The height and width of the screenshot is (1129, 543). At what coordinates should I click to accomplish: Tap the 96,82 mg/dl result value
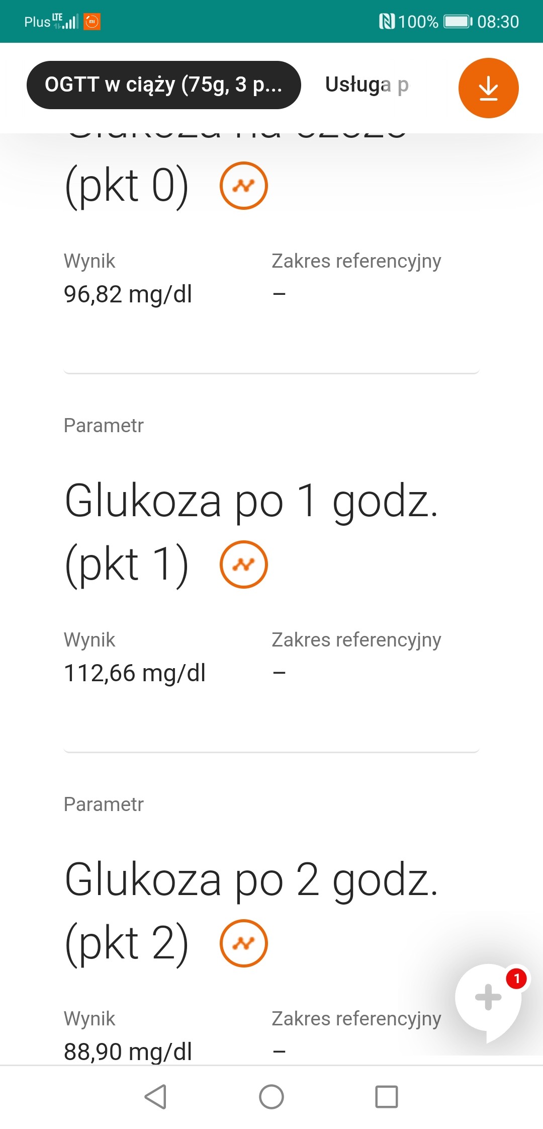(x=128, y=294)
